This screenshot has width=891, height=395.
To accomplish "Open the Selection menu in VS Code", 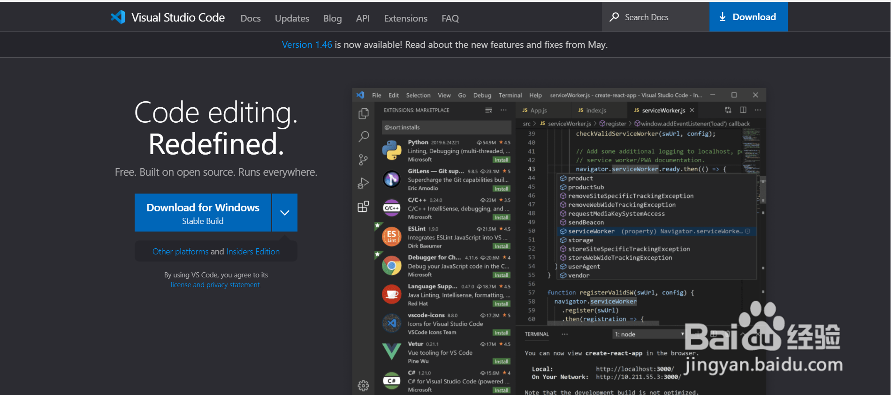I will pyautogui.click(x=418, y=95).
